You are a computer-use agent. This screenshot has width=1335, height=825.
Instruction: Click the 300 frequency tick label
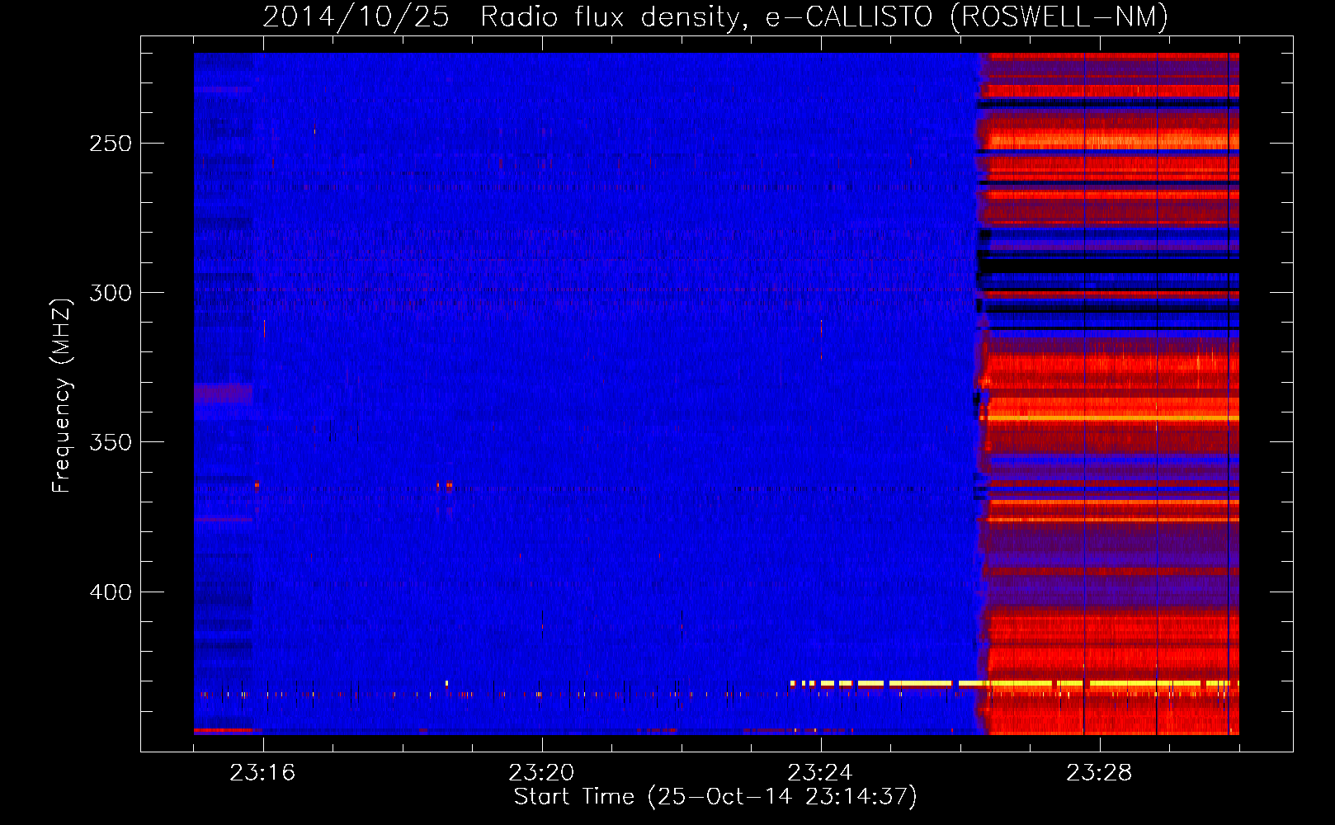coord(111,293)
